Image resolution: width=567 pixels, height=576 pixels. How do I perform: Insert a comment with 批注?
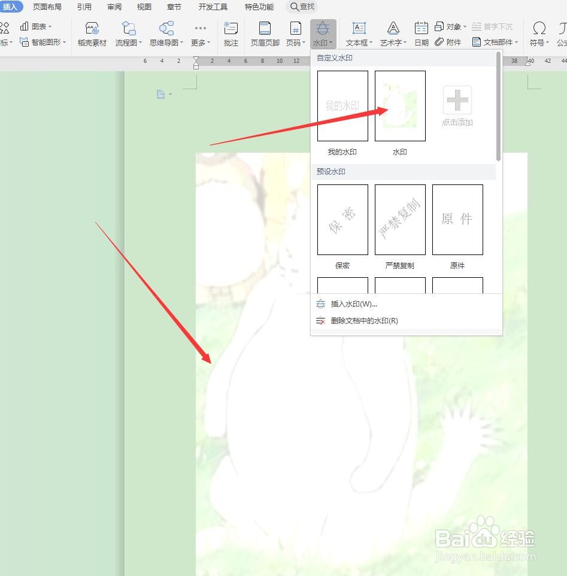231,34
